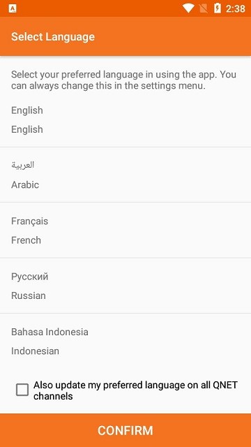This screenshot has height=447, width=251.
Task: Tap the checkbox label about QNET channels
Action: click(135, 390)
